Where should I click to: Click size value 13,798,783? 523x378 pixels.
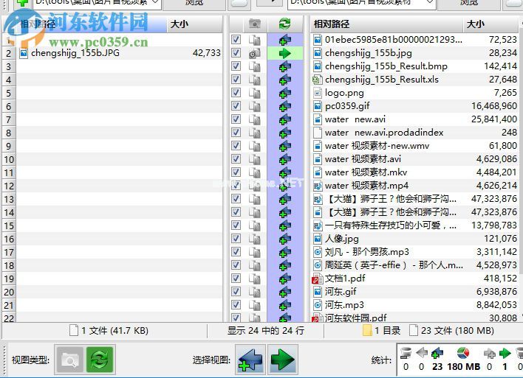click(x=494, y=225)
